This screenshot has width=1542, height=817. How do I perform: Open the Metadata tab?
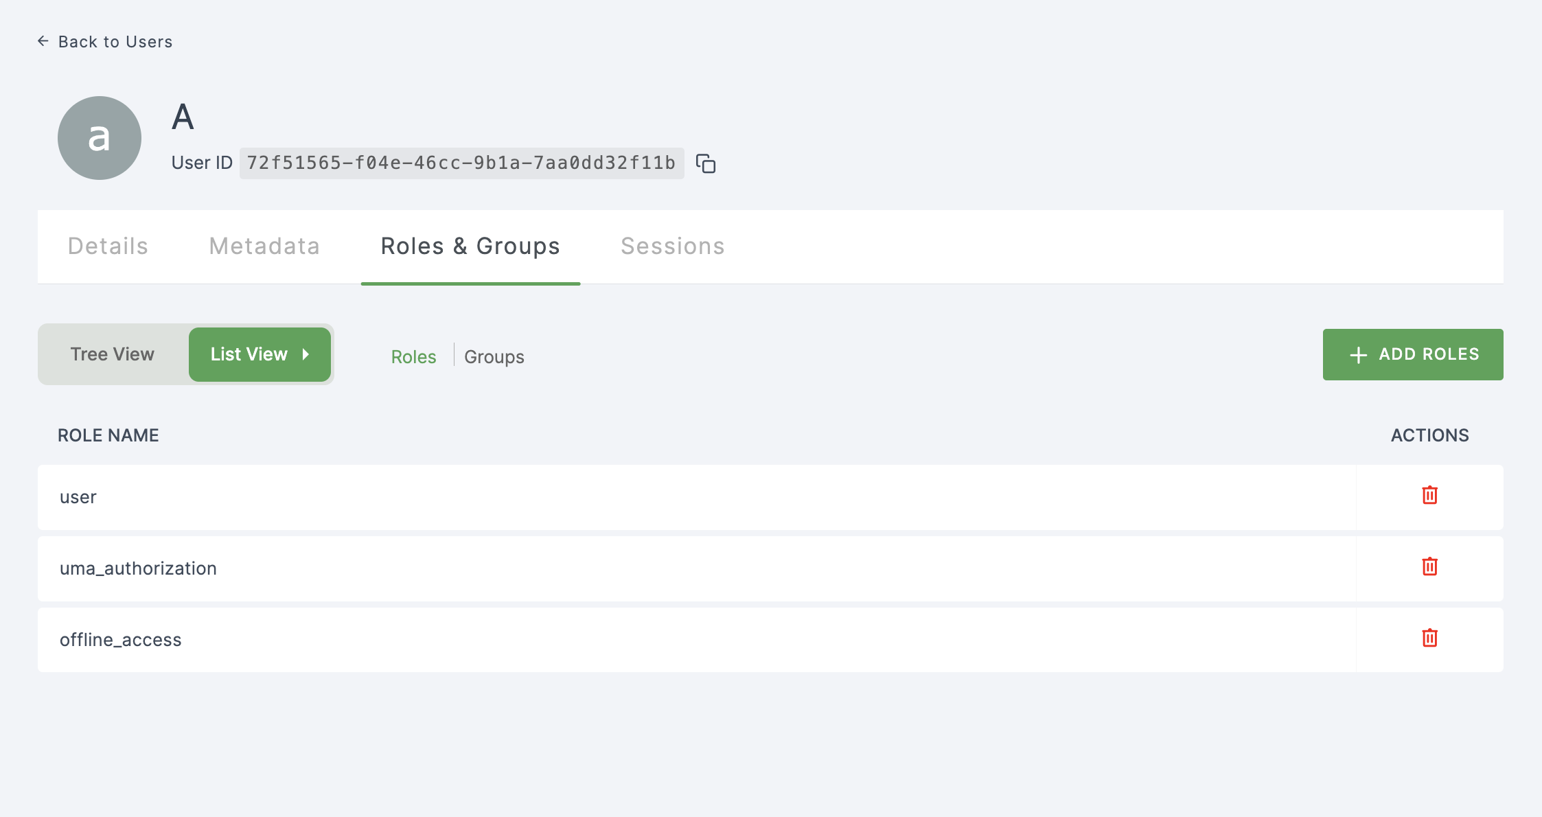point(264,246)
